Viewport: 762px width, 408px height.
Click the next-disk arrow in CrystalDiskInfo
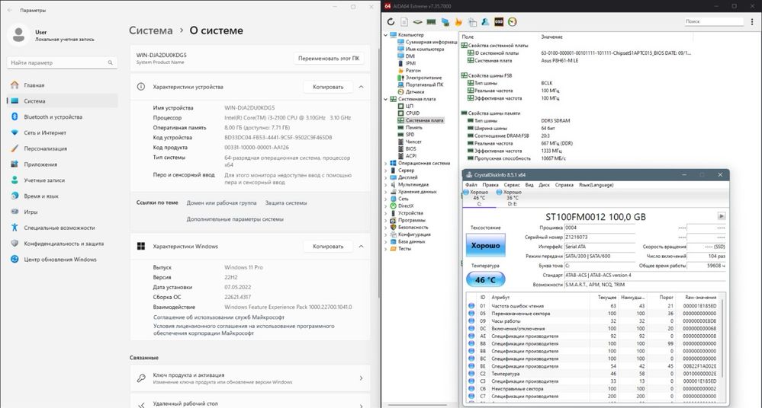pyautogui.click(x=721, y=216)
